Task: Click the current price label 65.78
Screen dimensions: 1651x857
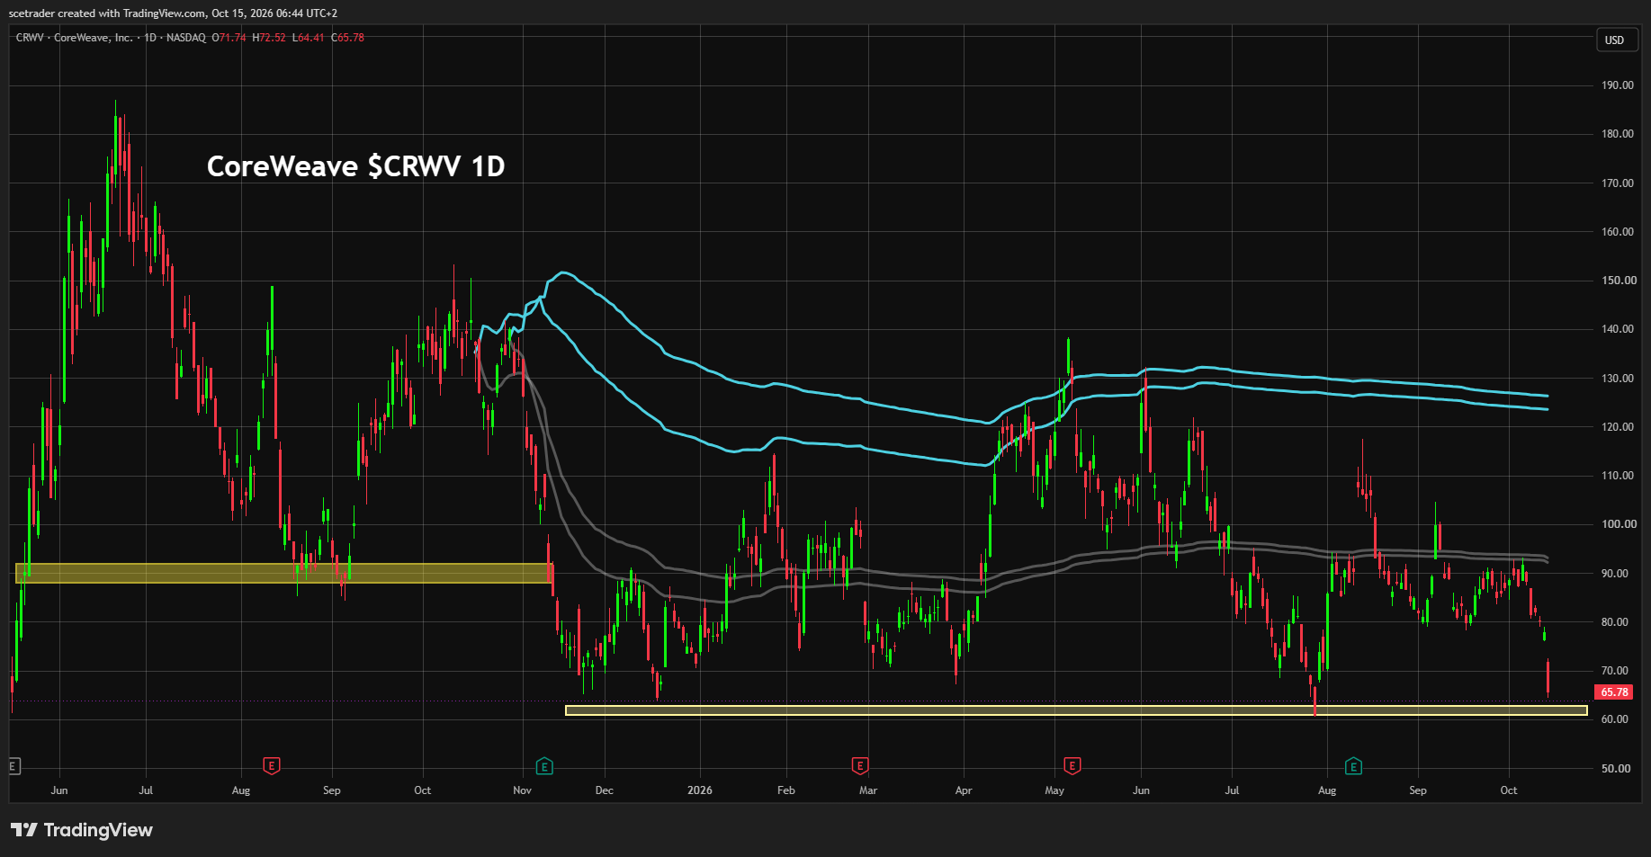Action: pyautogui.click(x=1614, y=692)
